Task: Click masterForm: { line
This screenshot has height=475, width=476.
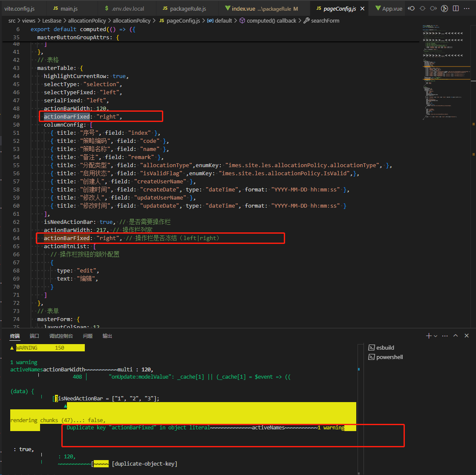Action: click(58, 319)
